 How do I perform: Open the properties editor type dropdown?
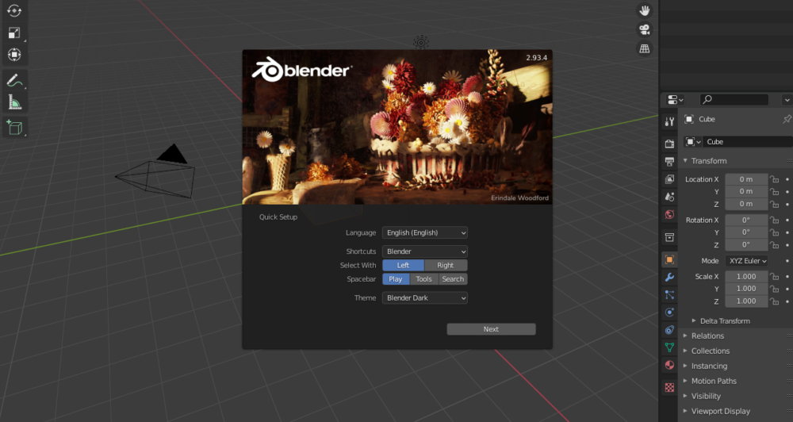(x=675, y=100)
